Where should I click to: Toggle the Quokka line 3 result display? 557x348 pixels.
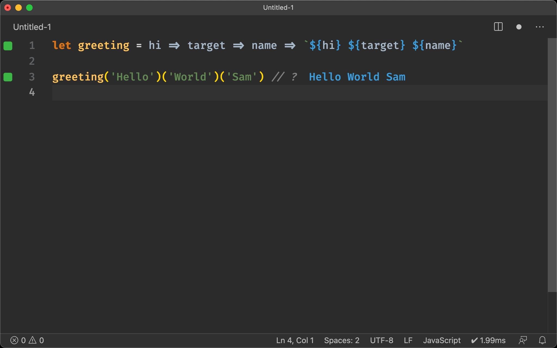[9, 77]
